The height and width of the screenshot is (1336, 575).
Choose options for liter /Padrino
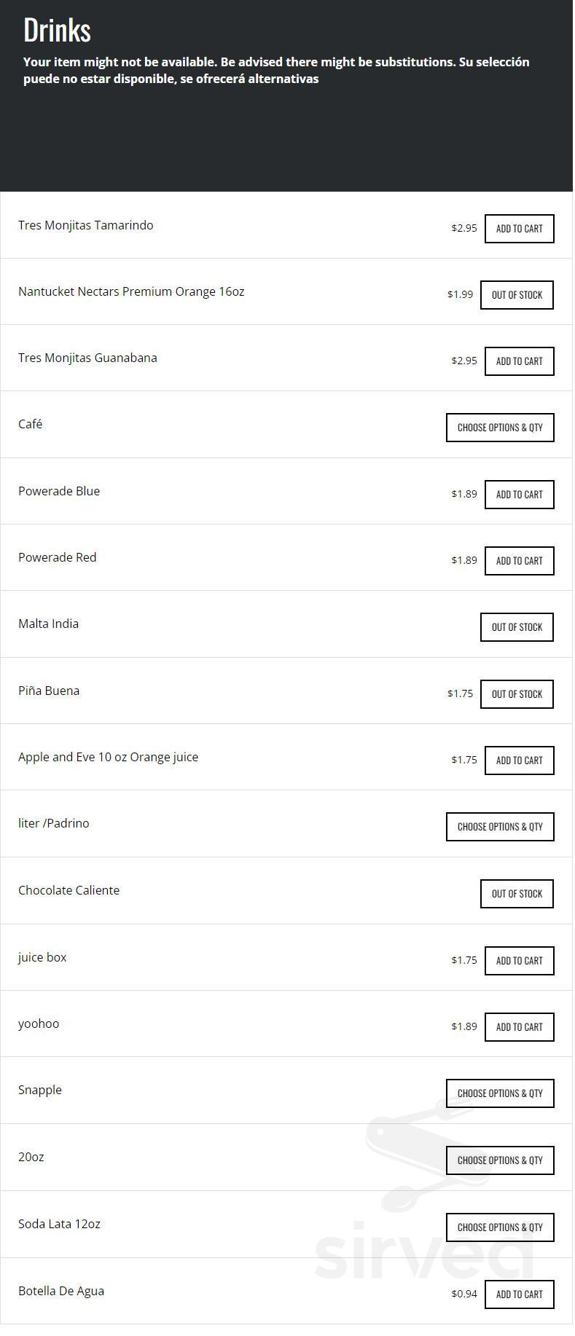click(x=500, y=827)
